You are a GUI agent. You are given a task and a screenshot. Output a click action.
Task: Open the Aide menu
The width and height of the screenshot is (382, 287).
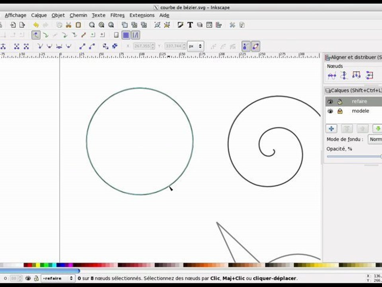pyautogui.click(x=164, y=15)
